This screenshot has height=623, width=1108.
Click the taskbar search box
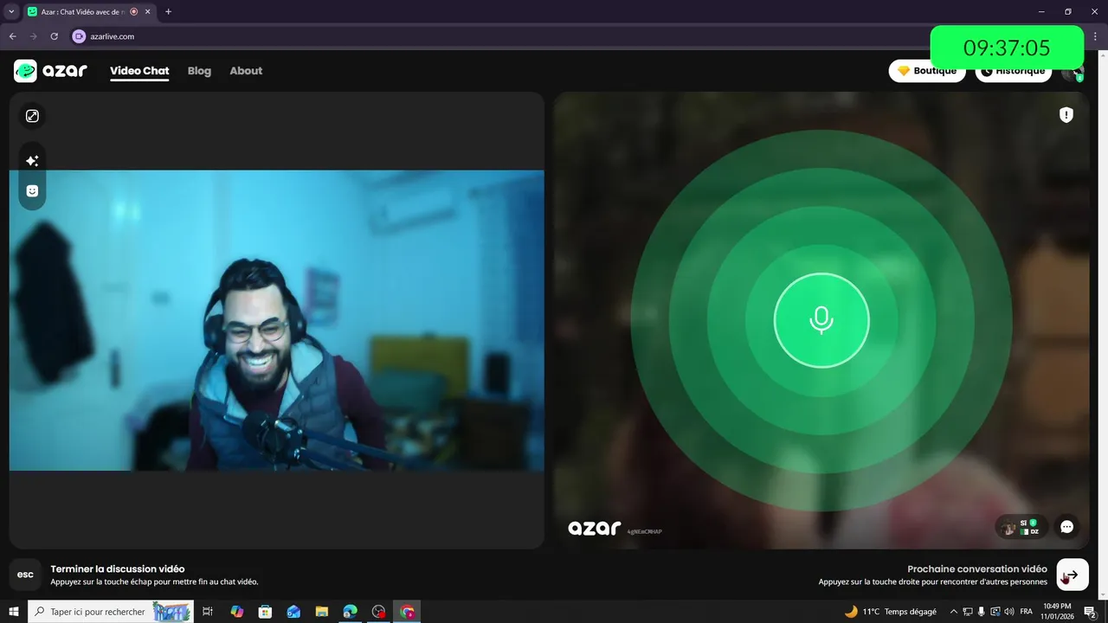111,612
